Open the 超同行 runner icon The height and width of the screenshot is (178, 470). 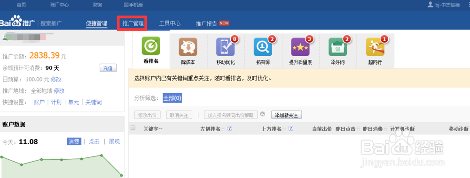[x=375, y=47]
